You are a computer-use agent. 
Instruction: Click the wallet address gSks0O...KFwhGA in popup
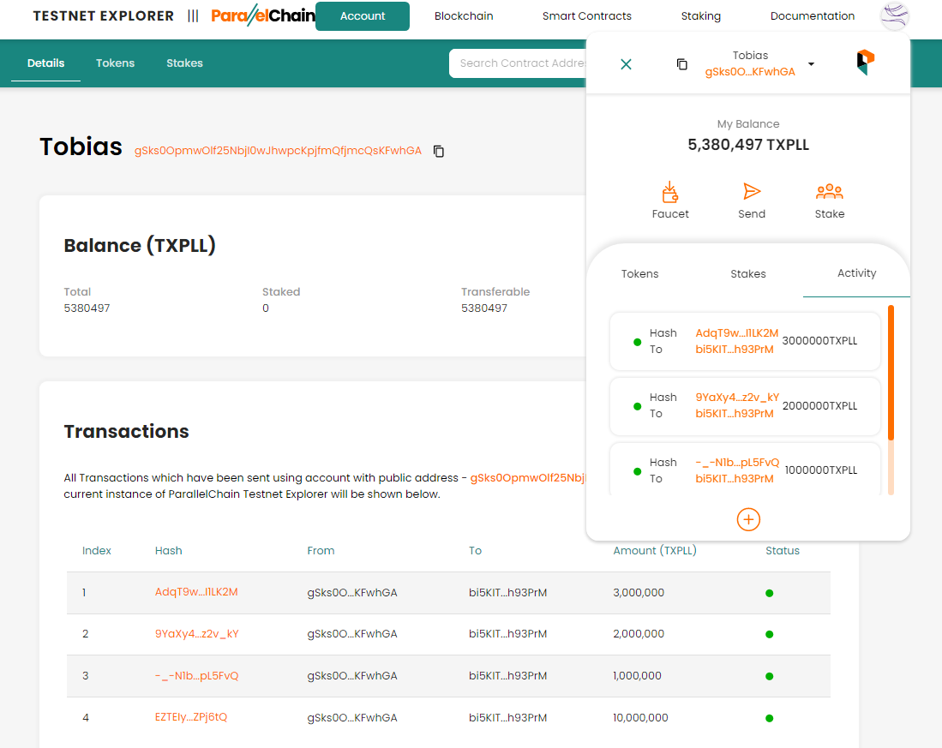tap(750, 71)
